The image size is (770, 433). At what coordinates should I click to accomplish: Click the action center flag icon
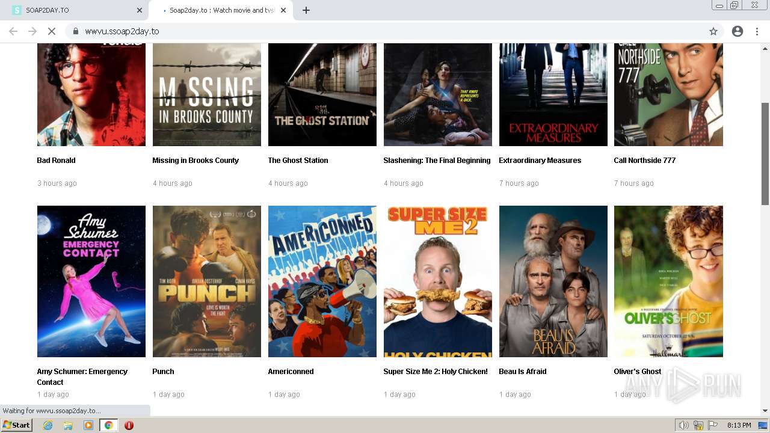713,425
